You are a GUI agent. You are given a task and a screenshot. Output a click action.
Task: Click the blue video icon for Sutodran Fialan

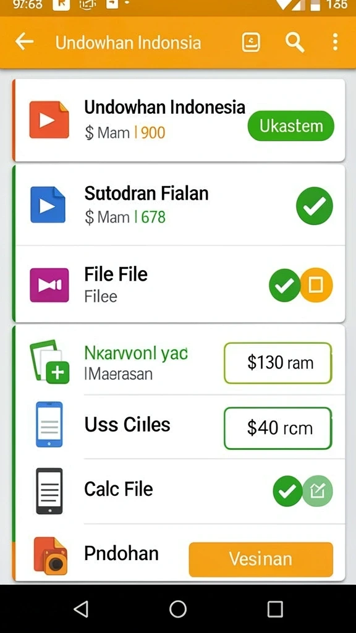tap(48, 205)
